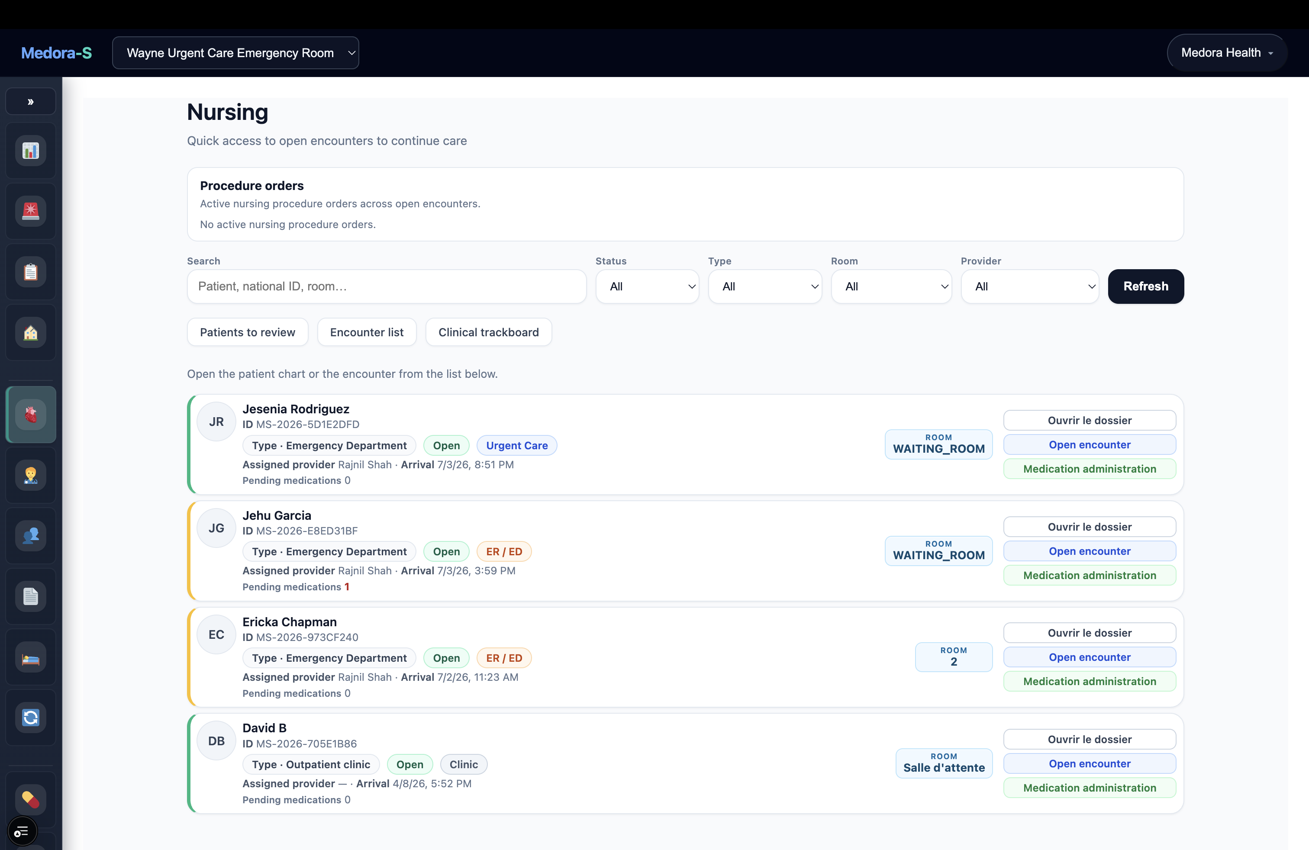Switch to Patients to review tab
The width and height of the screenshot is (1309, 850).
coord(248,332)
